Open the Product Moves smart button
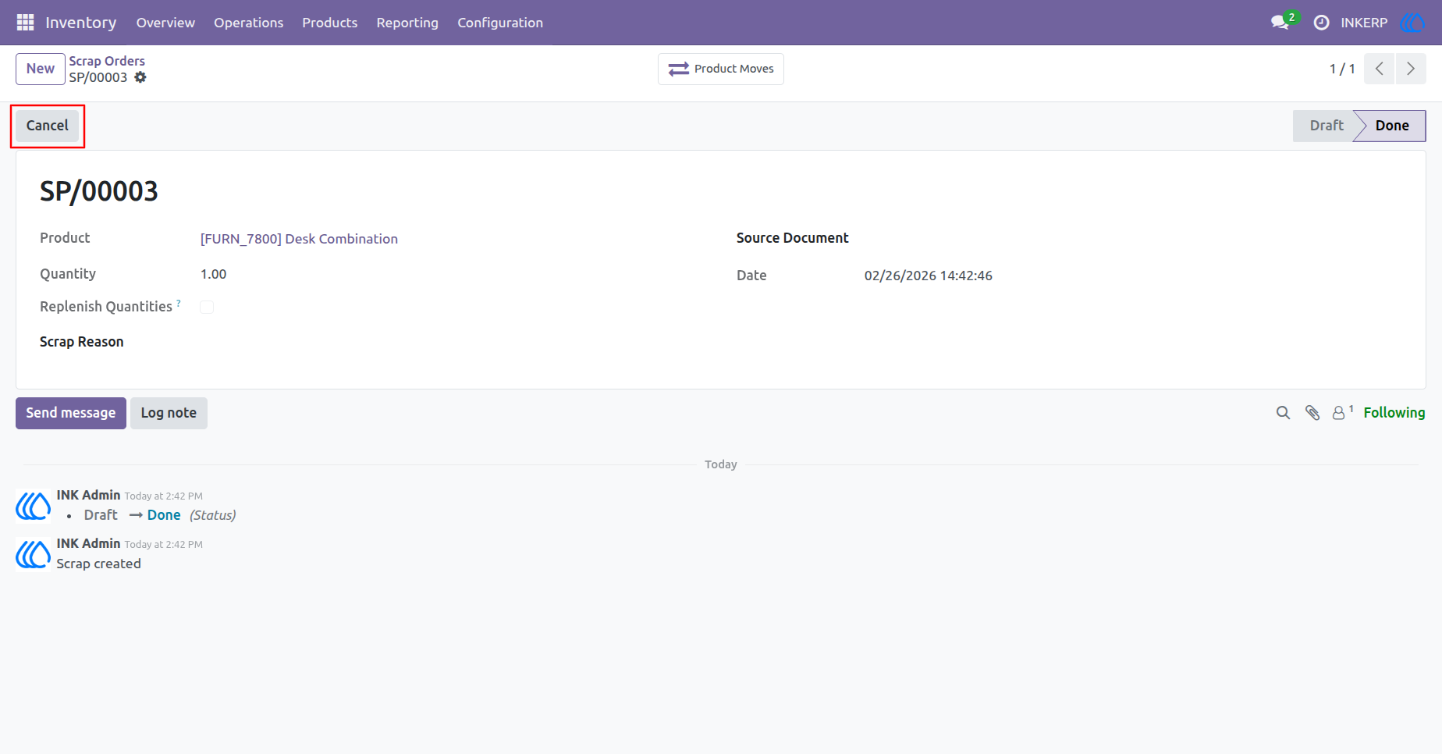Image resolution: width=1442 pixels, height=754 pixels. coord(721,69)
